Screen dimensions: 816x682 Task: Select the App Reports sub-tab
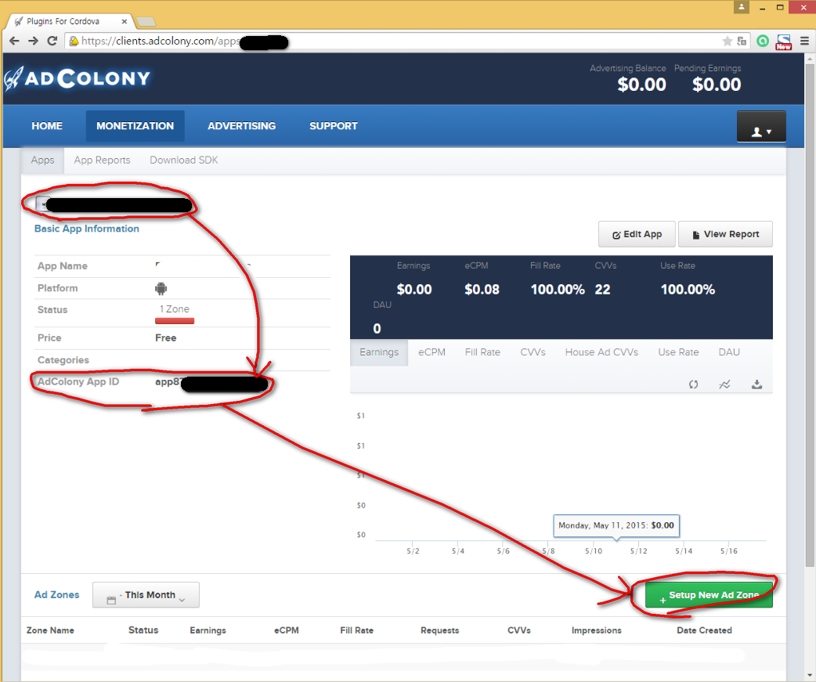102,161
